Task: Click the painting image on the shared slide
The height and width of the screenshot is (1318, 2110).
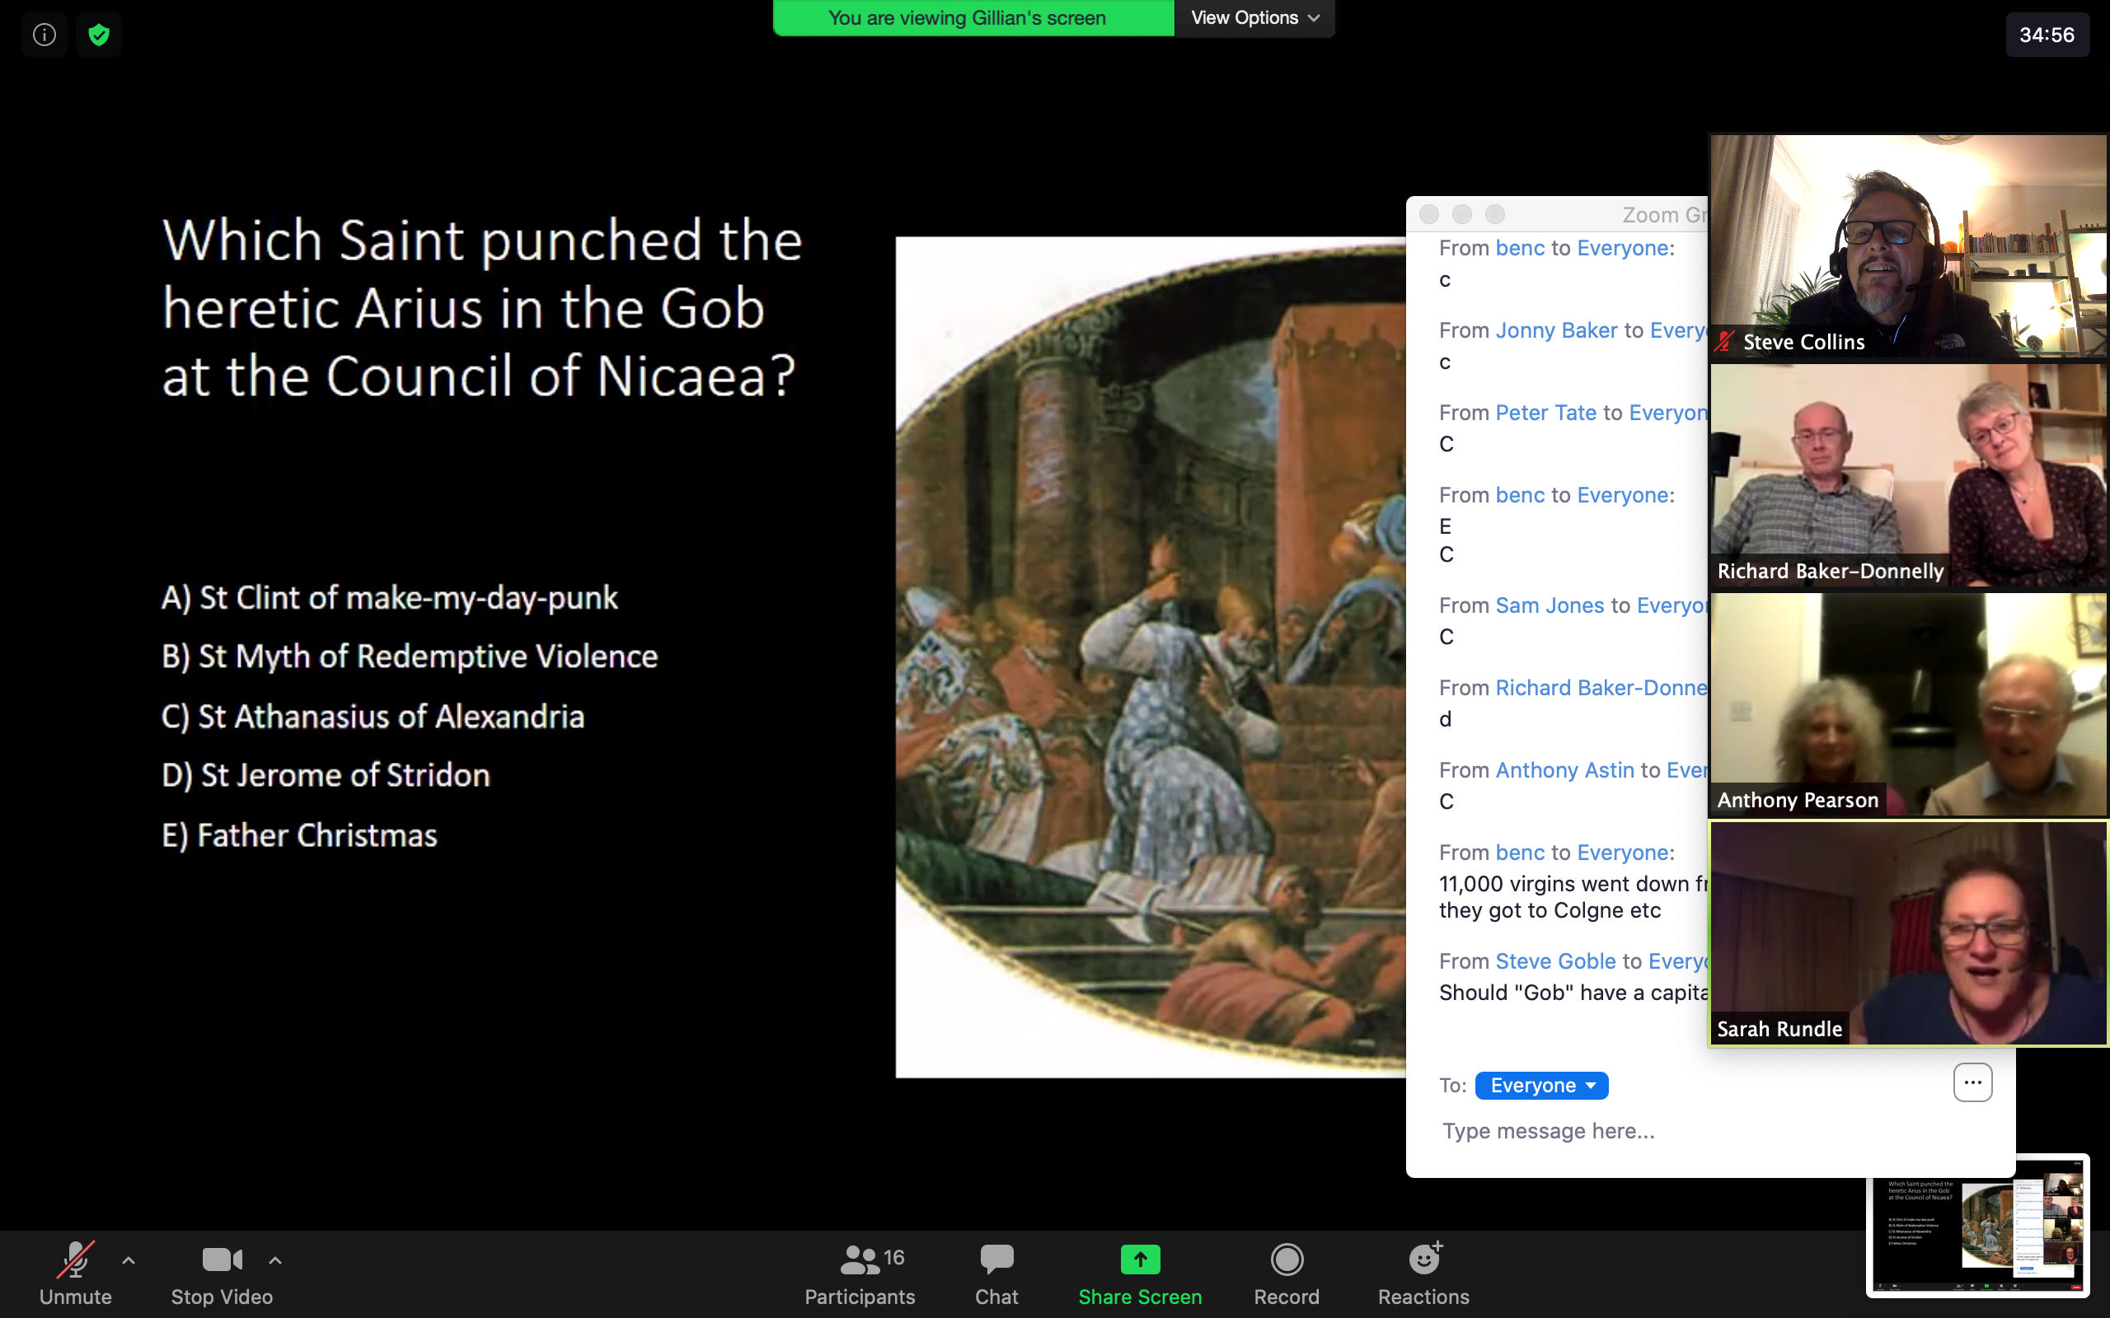Action: point(1150,657)
